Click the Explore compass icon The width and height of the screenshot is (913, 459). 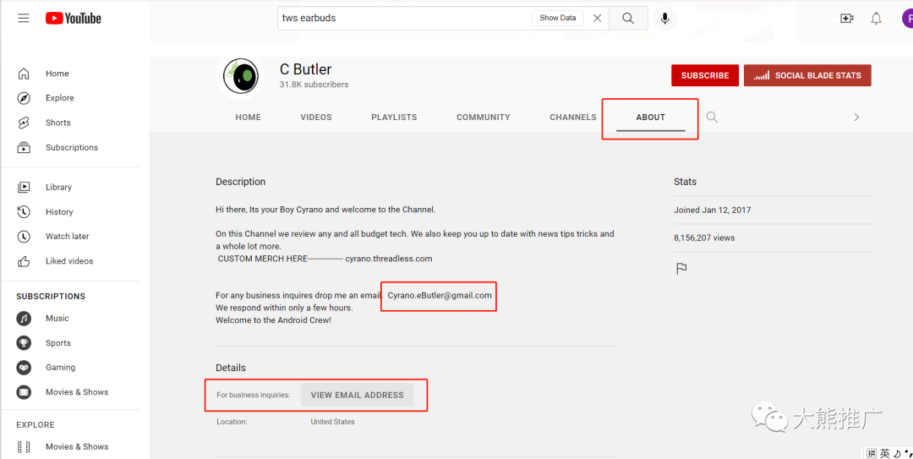click(24, 98)
